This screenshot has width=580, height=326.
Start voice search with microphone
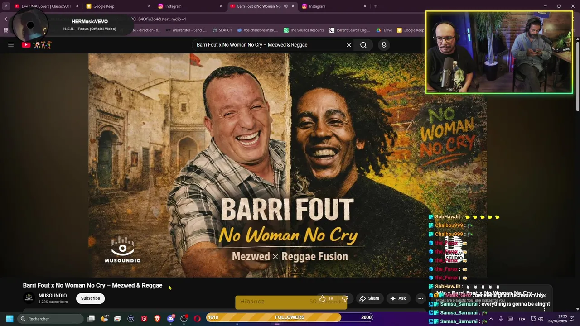384,45
